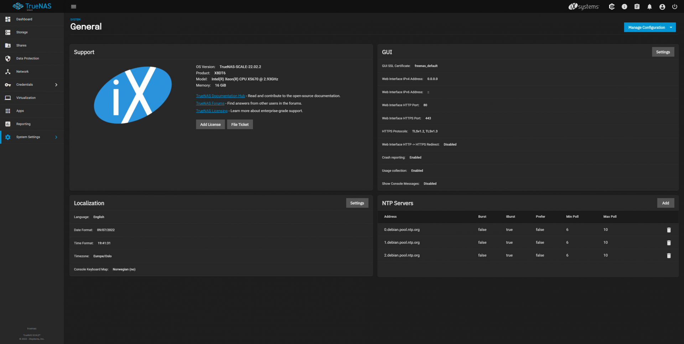
Task: Click the HTTPS port value 443
Action: tap(428, 118)
